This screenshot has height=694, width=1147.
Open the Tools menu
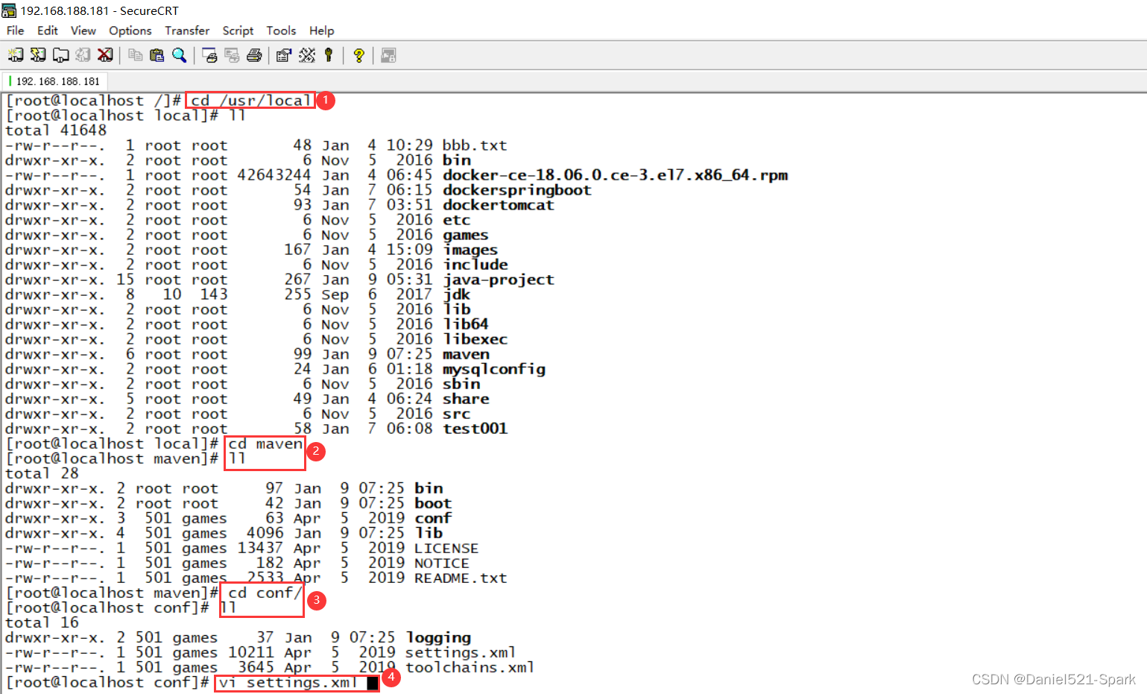281,31
